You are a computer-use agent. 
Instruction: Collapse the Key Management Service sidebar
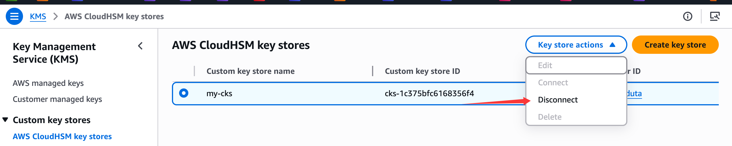click(140, 46)
